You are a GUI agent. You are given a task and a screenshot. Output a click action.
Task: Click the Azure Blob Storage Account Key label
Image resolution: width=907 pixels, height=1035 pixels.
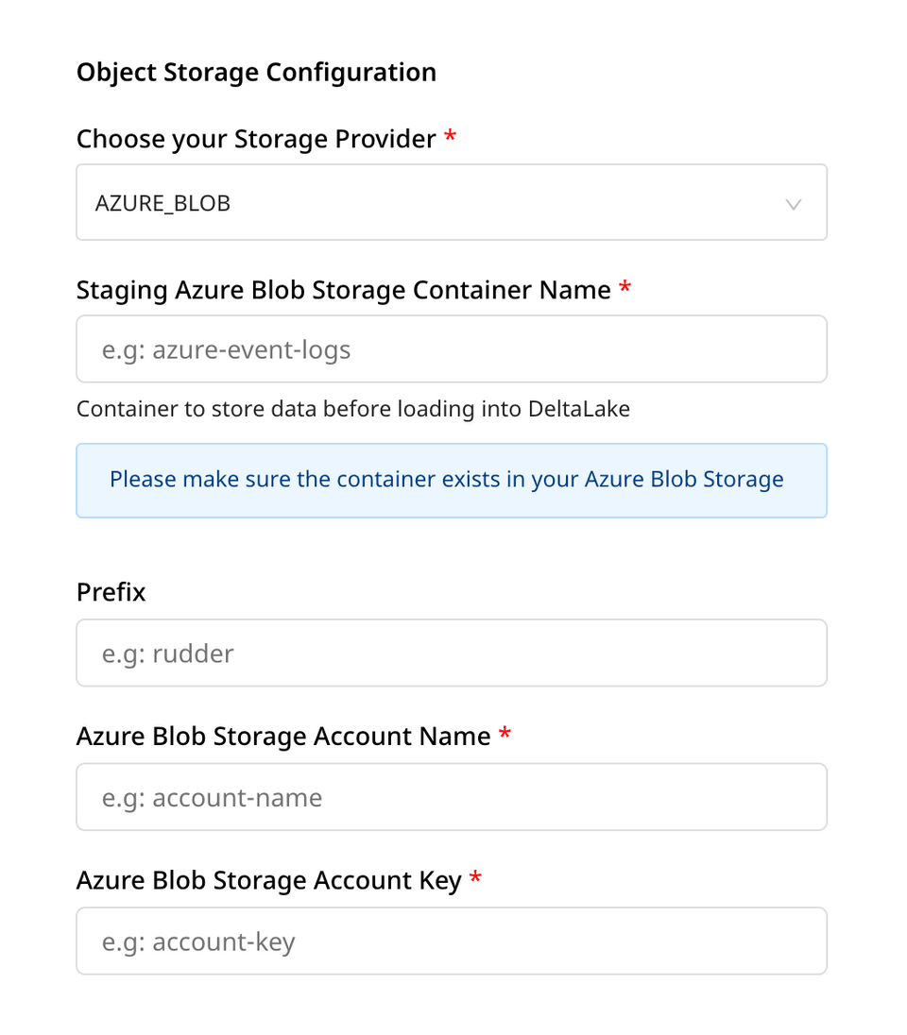269,881
